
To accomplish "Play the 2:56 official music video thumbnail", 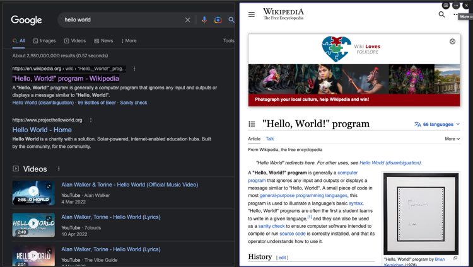I will coord(33,193).
